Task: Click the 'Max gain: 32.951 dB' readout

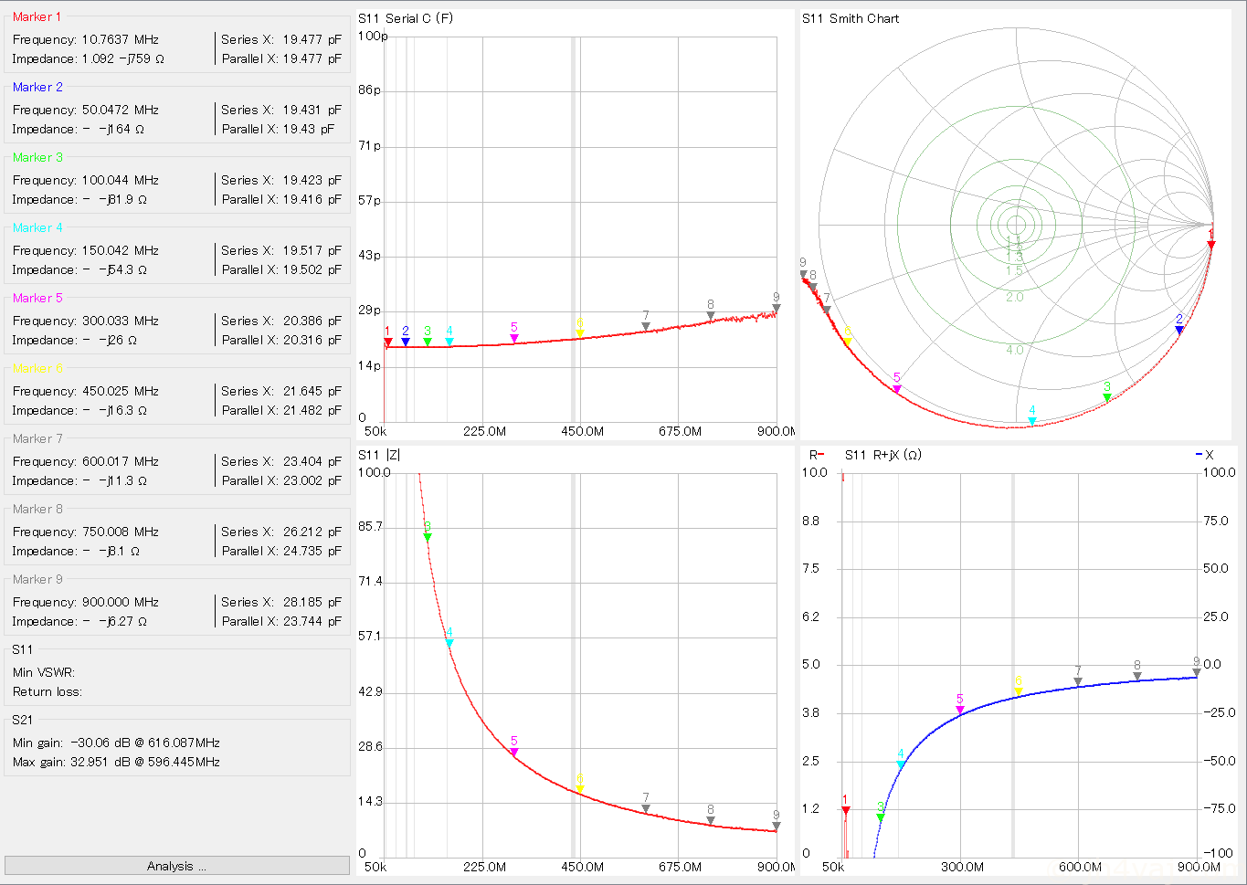Action: [116, 762]
